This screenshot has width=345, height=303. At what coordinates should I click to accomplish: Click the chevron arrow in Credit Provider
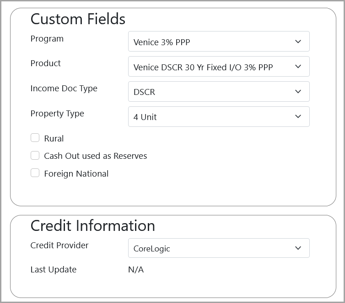point(298,248)
